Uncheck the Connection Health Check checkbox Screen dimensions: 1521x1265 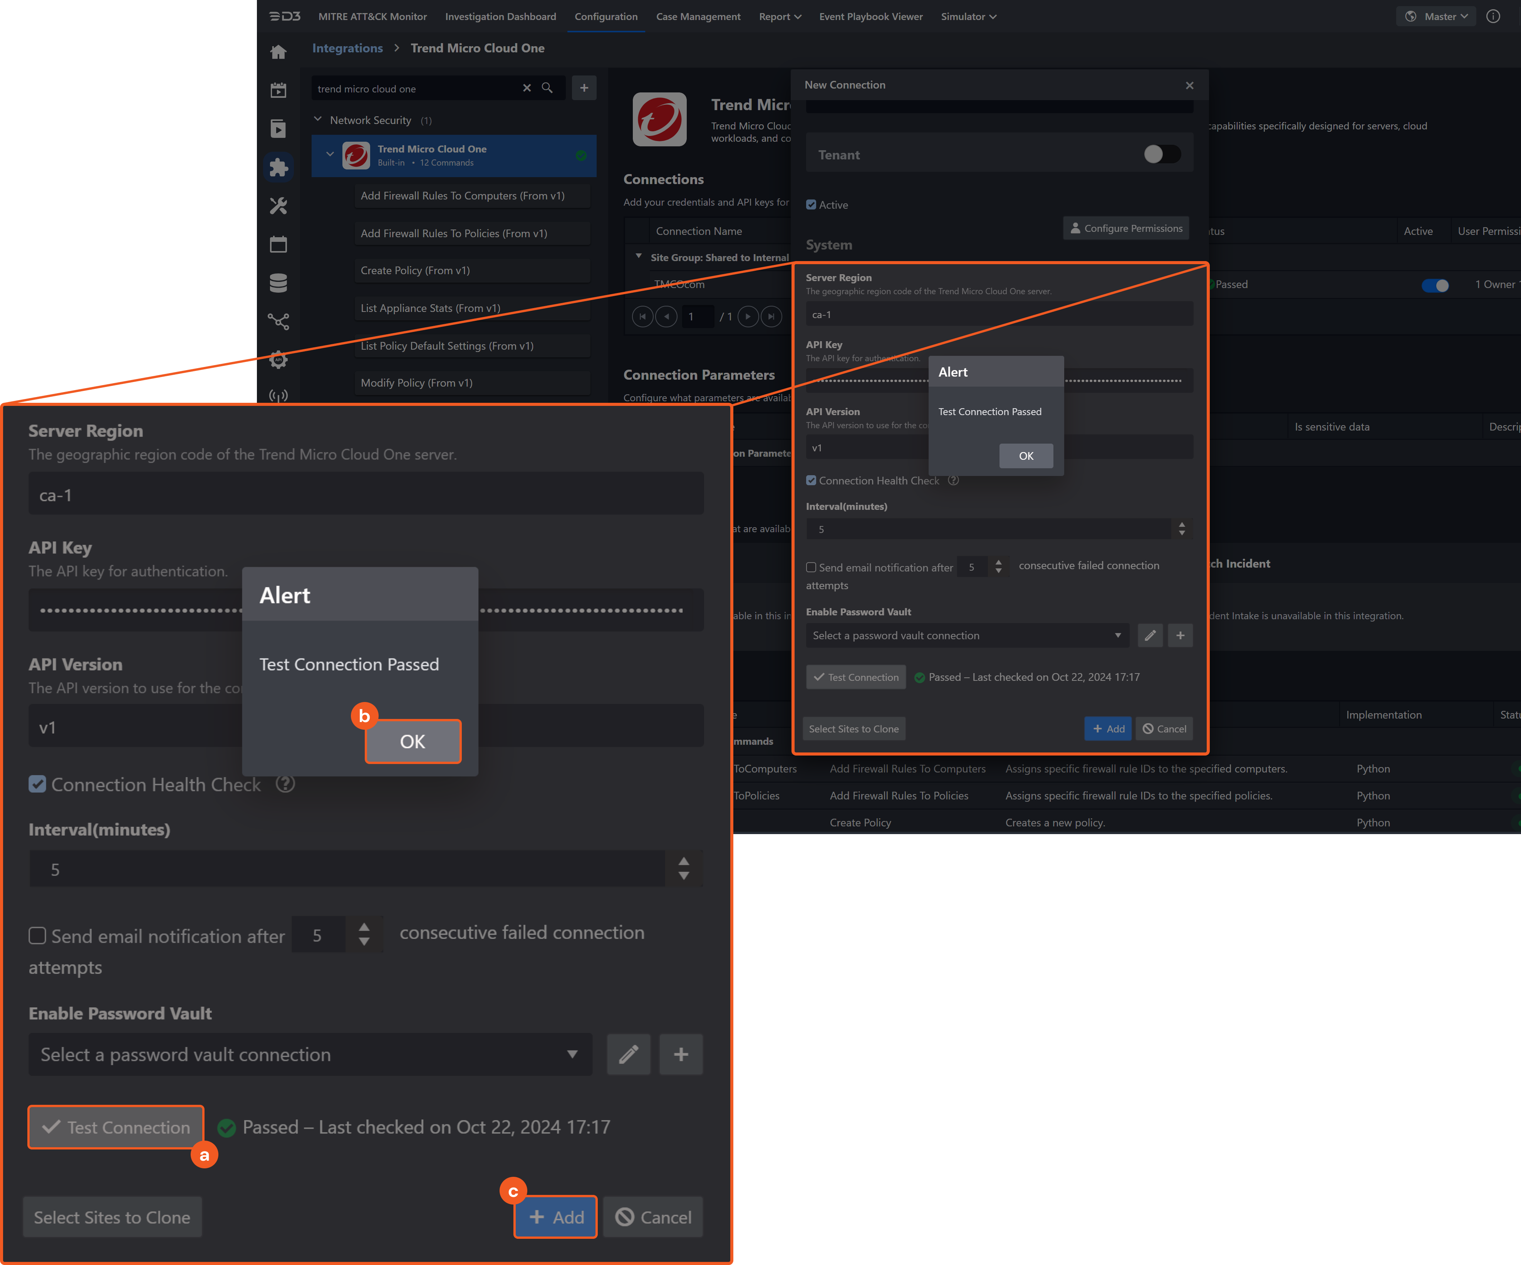point(811,480)
